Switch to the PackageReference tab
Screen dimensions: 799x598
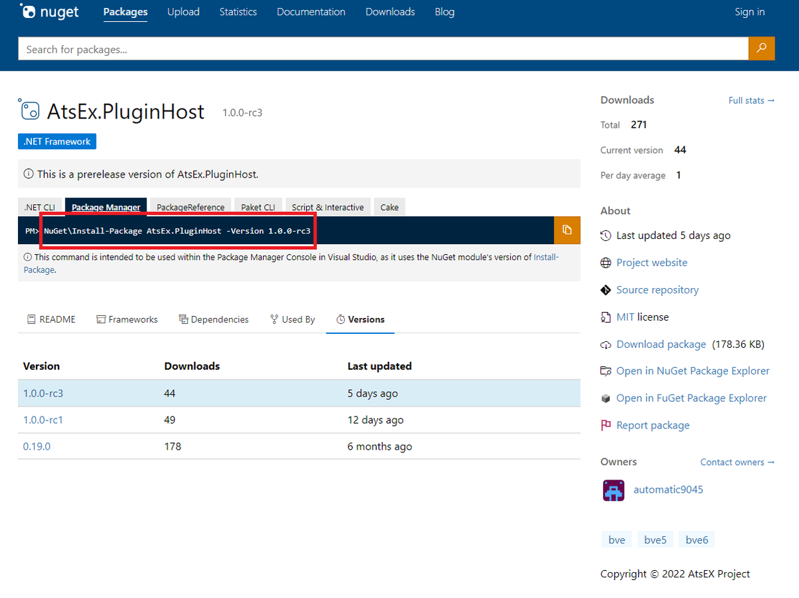tap(190, 208)
